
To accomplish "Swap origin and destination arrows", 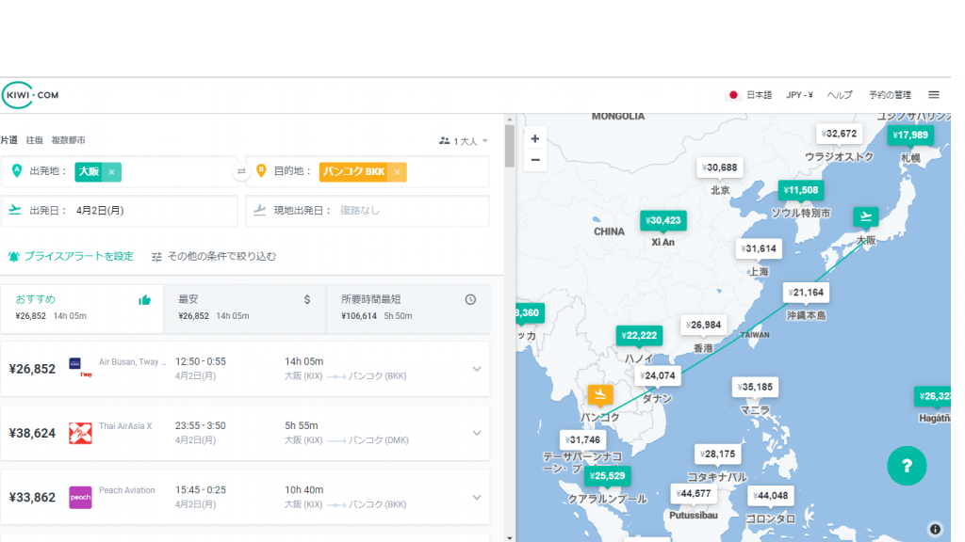I will 241,171.
